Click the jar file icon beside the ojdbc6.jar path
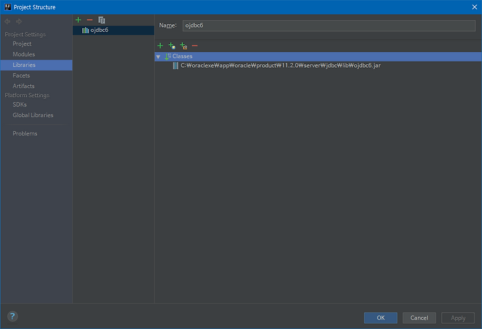Image resolution: width=482 pixels, height=329 pixels. [x=175, y=66]
